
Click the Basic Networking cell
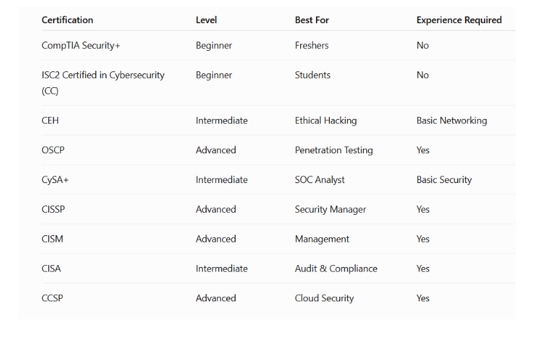click(452, 121)
